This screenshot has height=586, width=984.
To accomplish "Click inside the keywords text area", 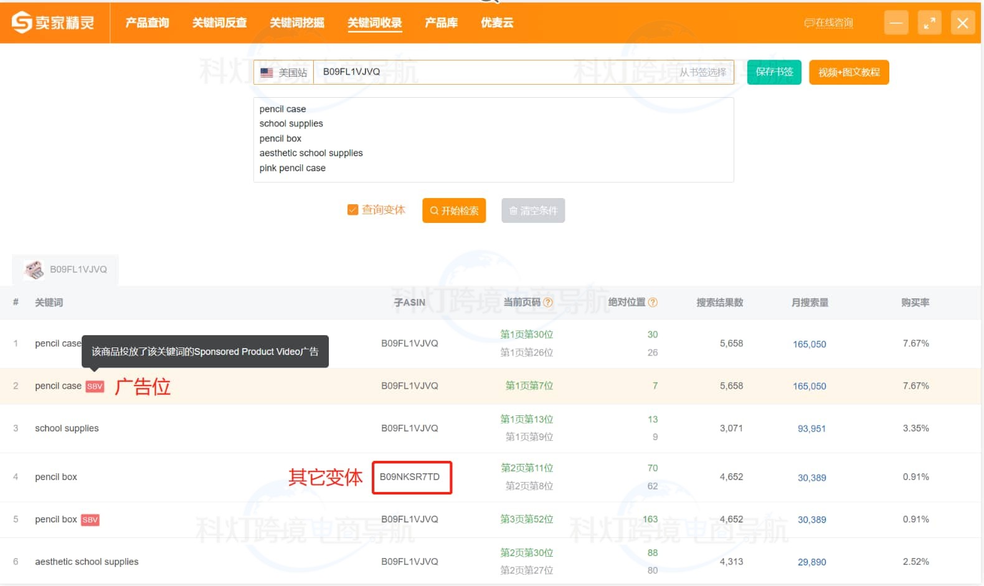I will 493,139.
